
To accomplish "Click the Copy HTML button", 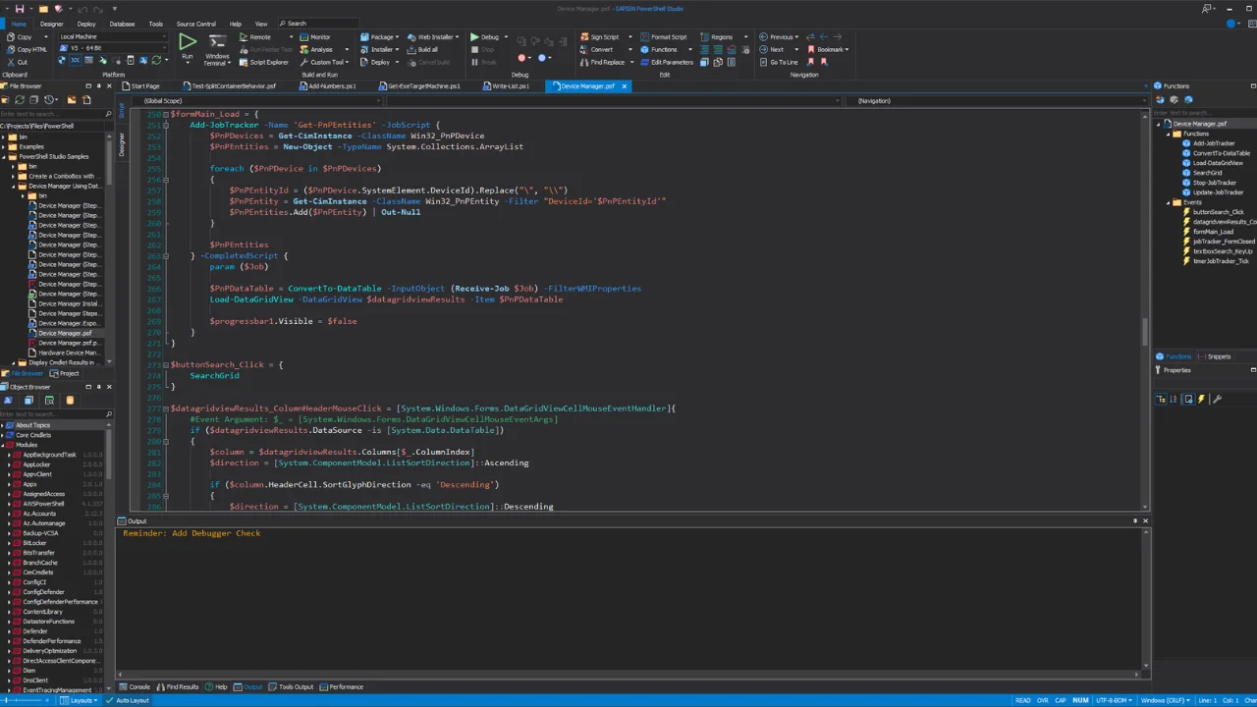I will [27, 49].
